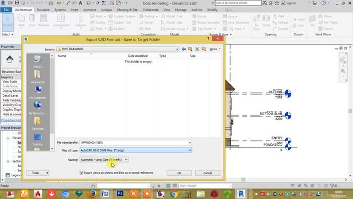This screenshot has width=353, height=199.
Task: Select the Window tool in the ribbon
Action: 44,21
